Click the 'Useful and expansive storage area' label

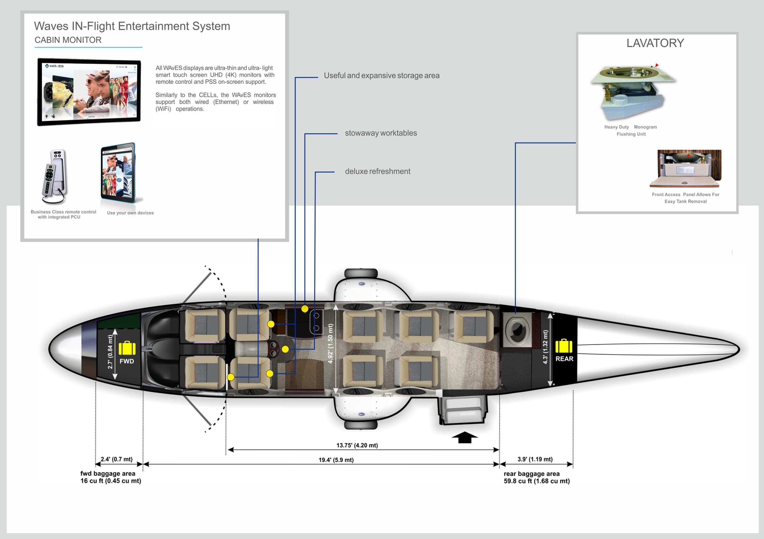(382, 75)
